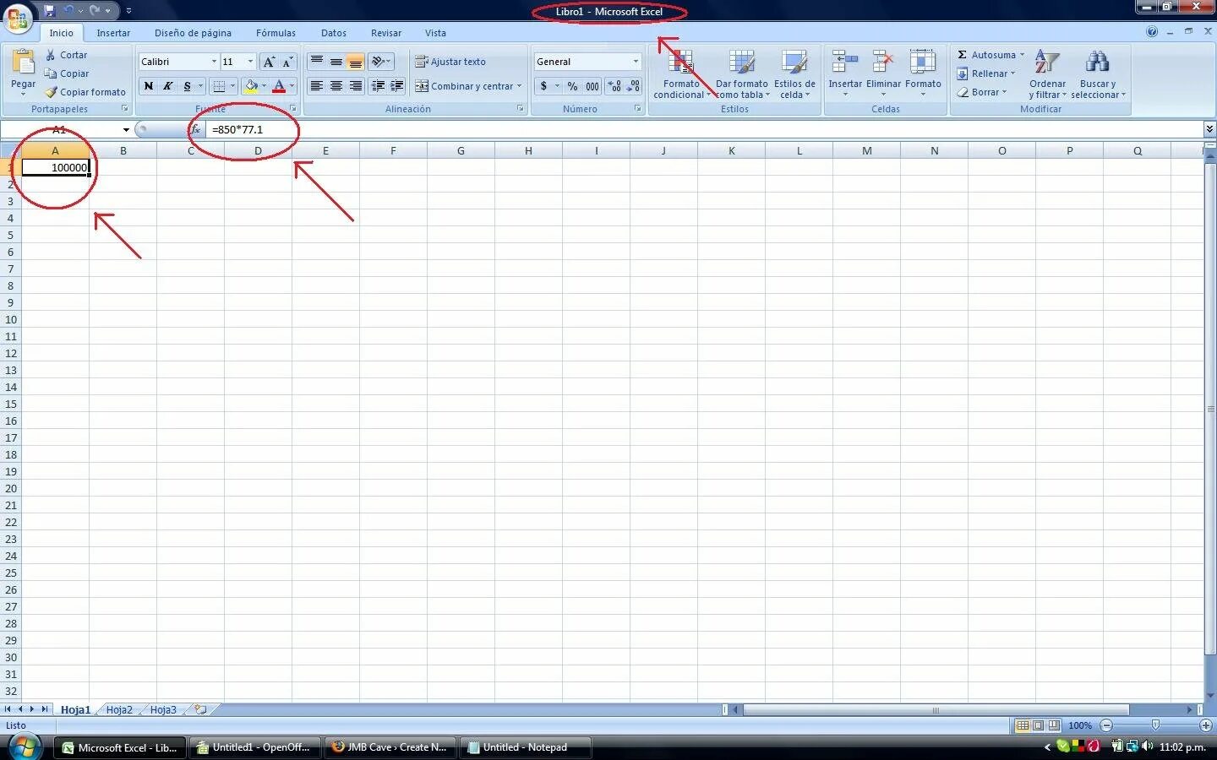
Task: Open Formato cells menu
Action: [923, 73]
